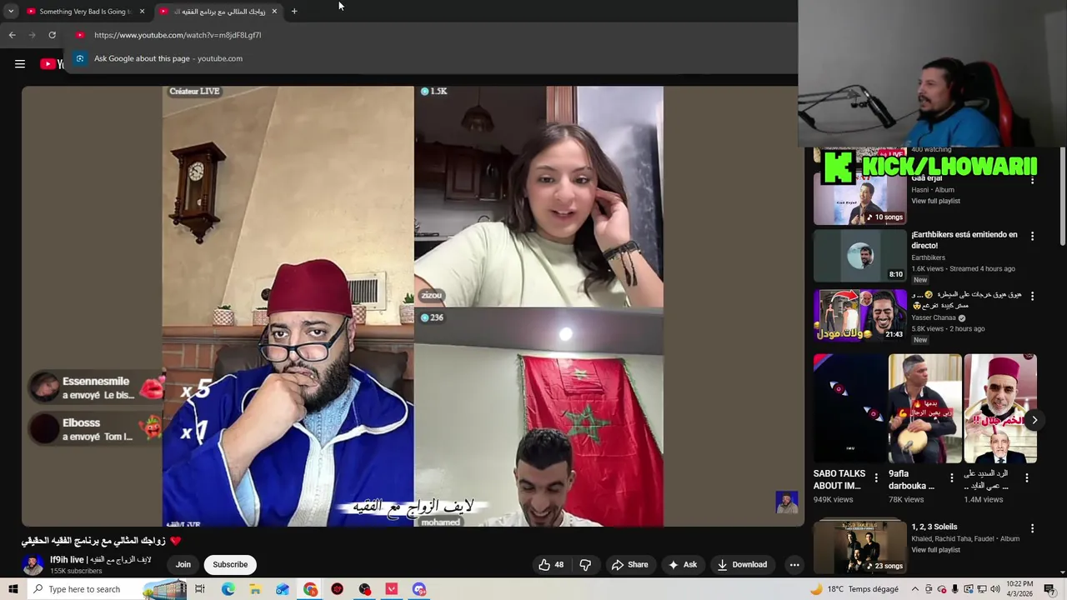Open options for 1.4M views short
The height and width of the screenshot is (600, 1067).
(x=1027, y=478)
